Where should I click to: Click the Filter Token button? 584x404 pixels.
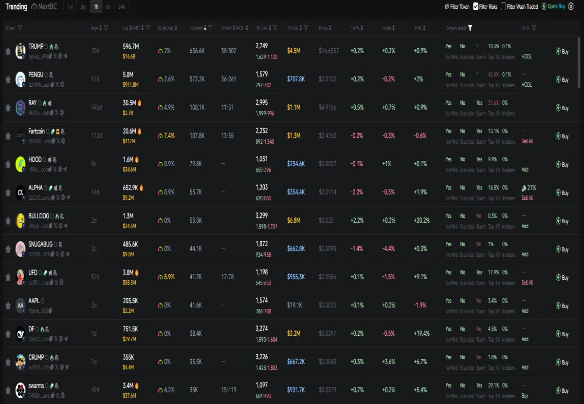point(456,7)
